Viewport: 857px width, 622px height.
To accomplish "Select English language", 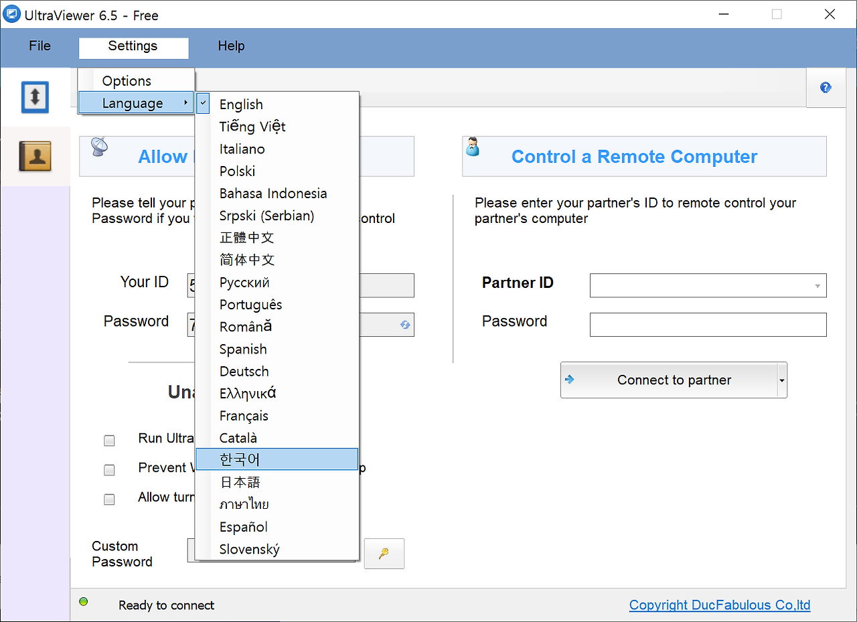I will 277,104.
